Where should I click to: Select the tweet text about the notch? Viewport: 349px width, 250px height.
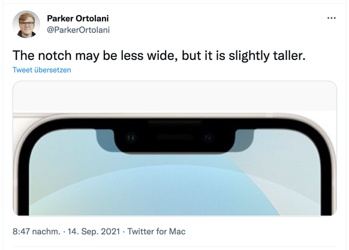pos(159,56)
